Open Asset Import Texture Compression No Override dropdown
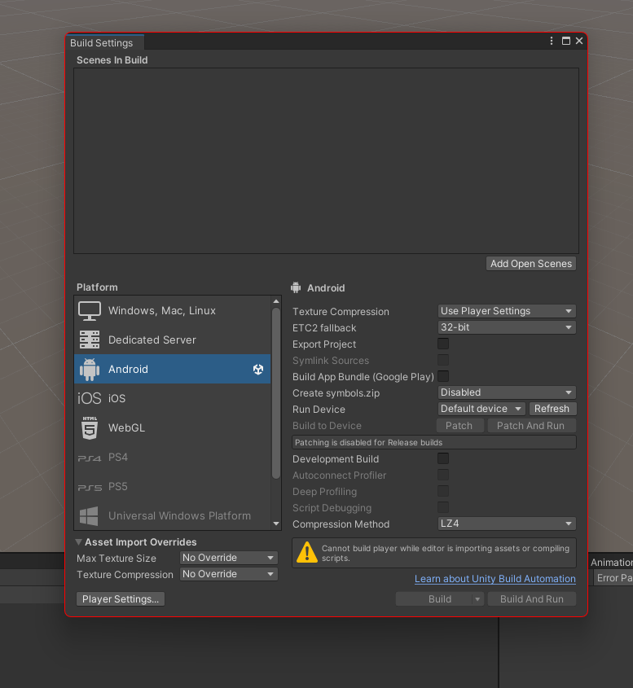Screen dimensions: 633x688 pyautogui.click(x=229, y=574)
